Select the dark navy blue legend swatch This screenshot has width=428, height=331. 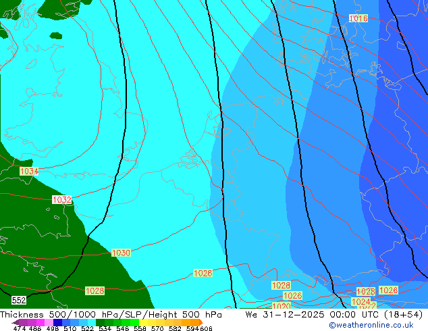click(57, 322)
